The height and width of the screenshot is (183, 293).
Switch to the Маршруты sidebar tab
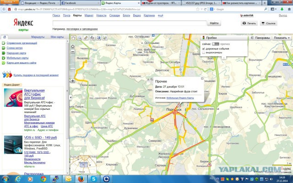click(38, 37)
